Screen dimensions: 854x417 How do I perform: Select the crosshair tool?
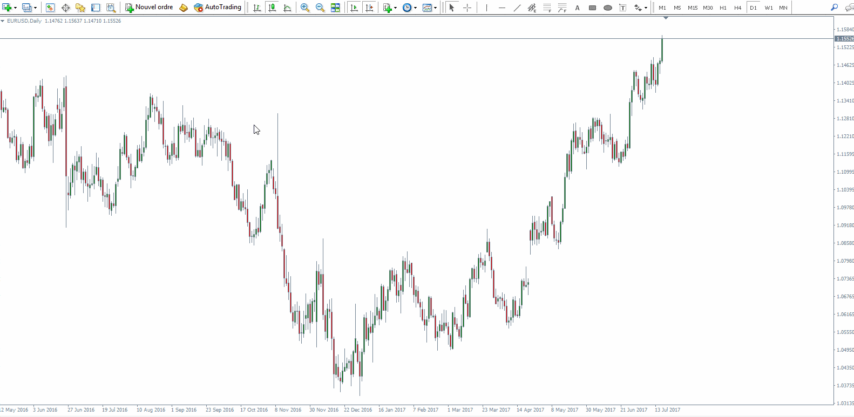pos(467,8)
